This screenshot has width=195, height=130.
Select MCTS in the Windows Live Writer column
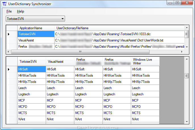(145, 113)
